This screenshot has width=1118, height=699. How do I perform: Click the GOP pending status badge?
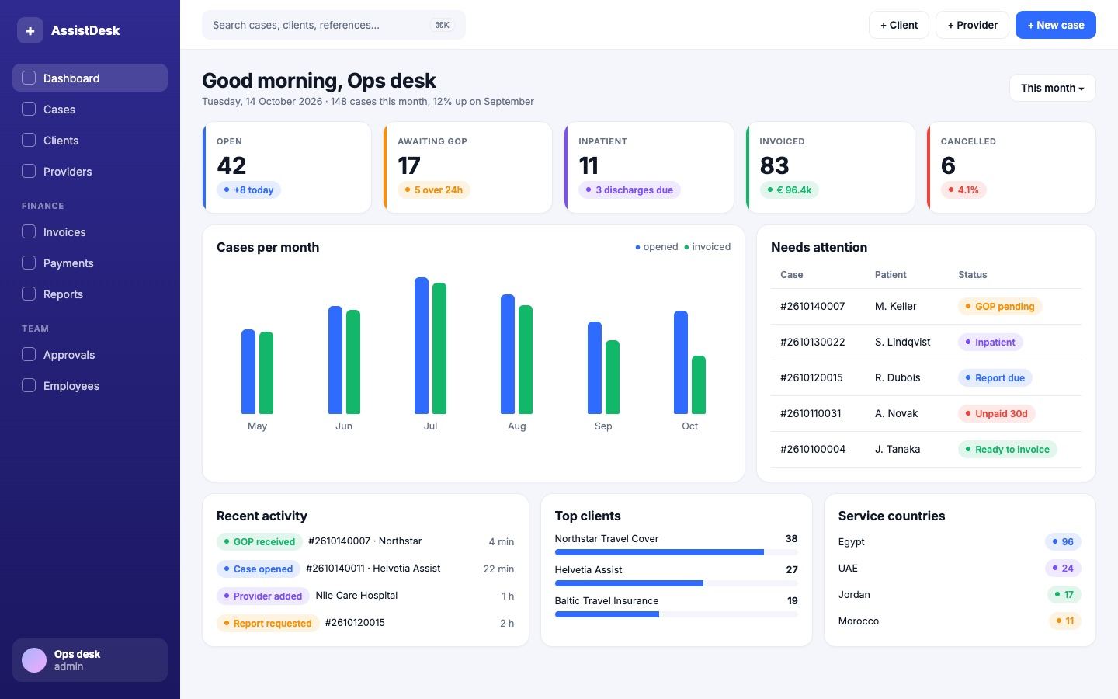tap(1000, 306)
